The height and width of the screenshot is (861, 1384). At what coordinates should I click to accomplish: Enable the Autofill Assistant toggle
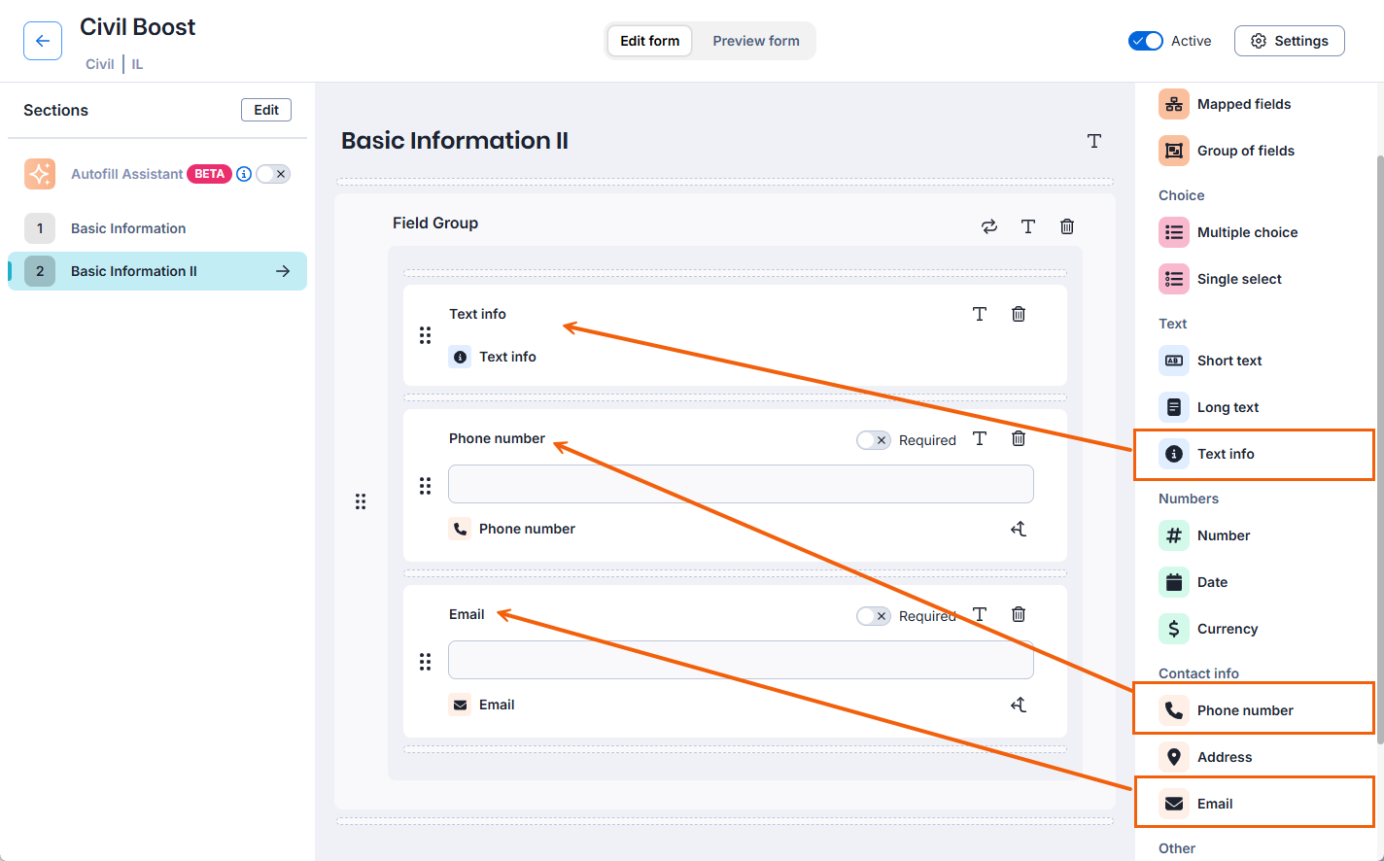[273, 174]
